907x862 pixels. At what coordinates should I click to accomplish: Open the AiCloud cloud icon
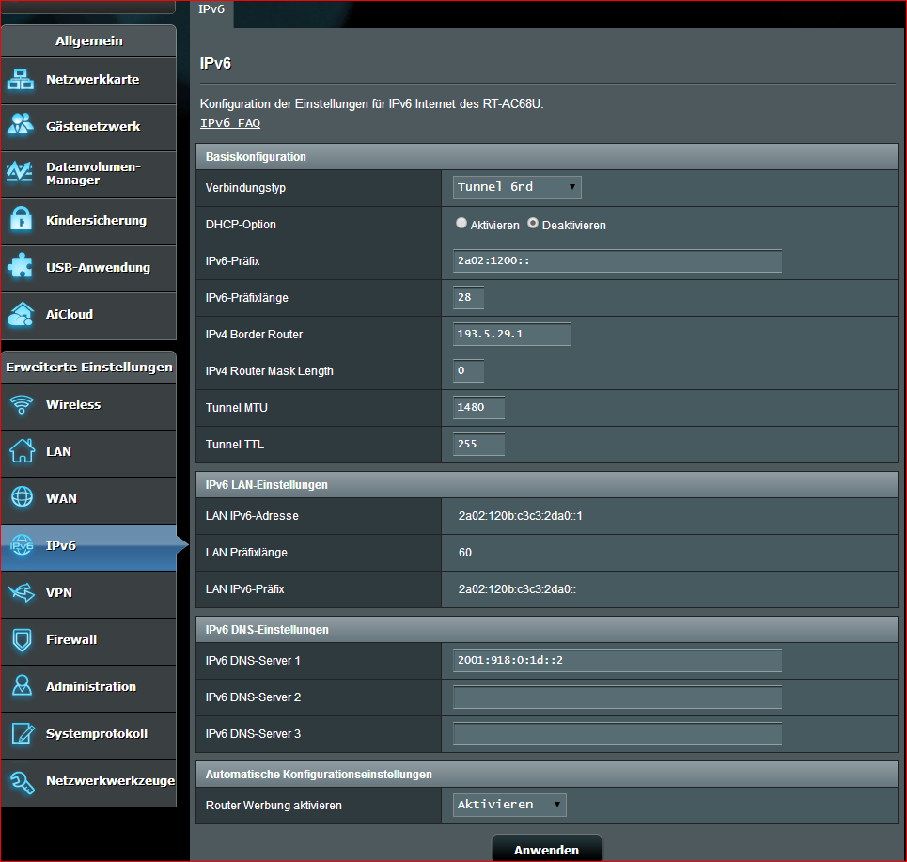21,314
